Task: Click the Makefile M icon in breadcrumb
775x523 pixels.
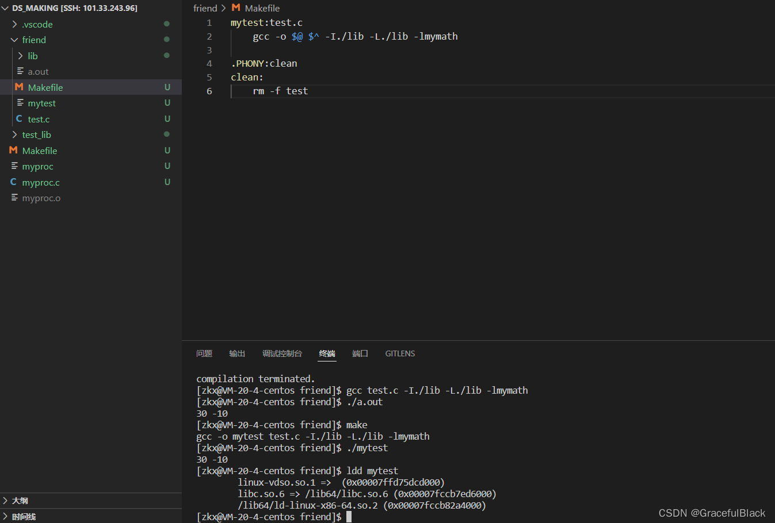Action: pyautogui.click(x=236, y=8)
